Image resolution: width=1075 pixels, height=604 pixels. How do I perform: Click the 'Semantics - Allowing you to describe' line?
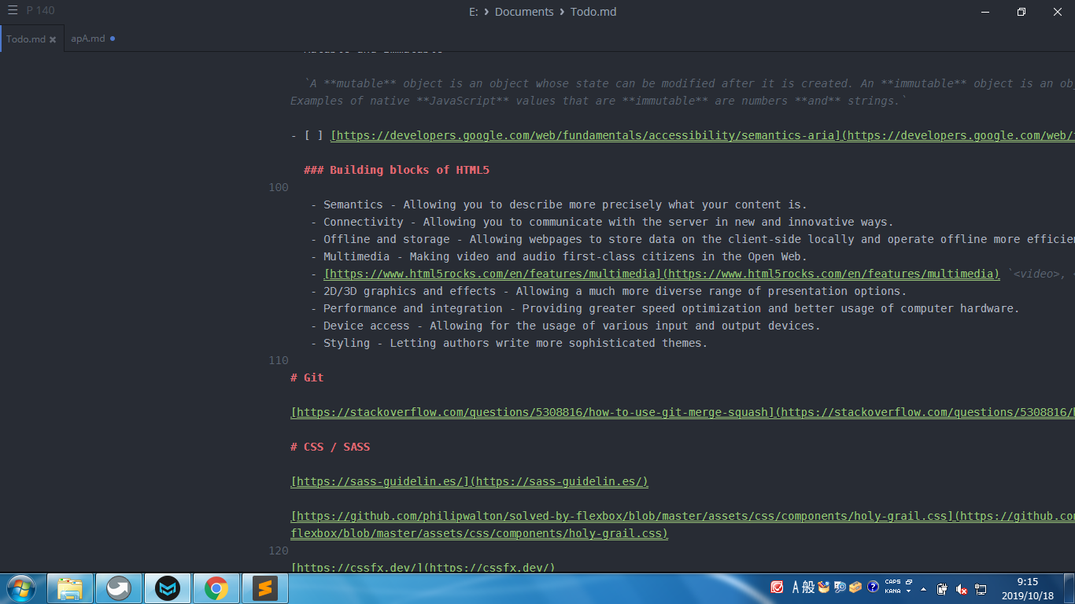pos(559,204)
